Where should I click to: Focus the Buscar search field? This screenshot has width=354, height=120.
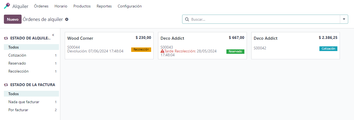pos(263,19)
